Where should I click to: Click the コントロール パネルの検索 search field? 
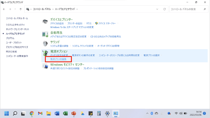tap(189, 9)
